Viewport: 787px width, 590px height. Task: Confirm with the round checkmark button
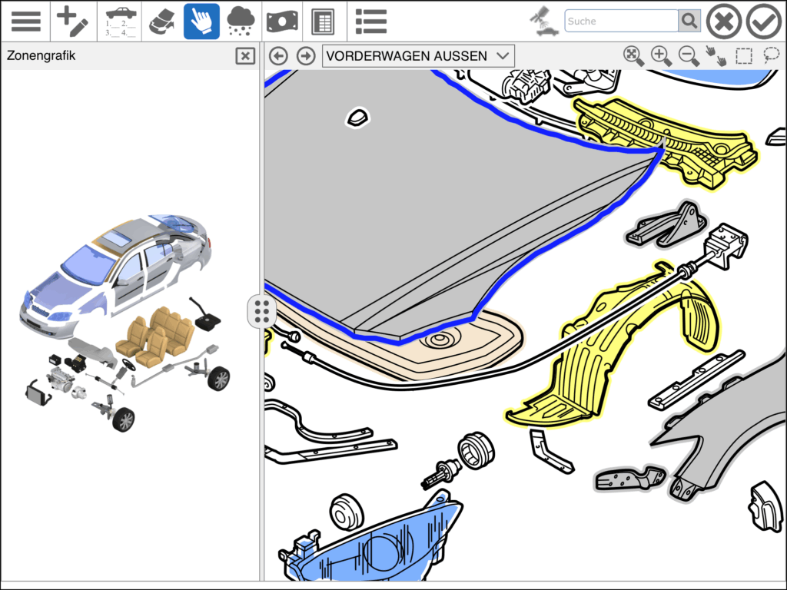point(763,22)
